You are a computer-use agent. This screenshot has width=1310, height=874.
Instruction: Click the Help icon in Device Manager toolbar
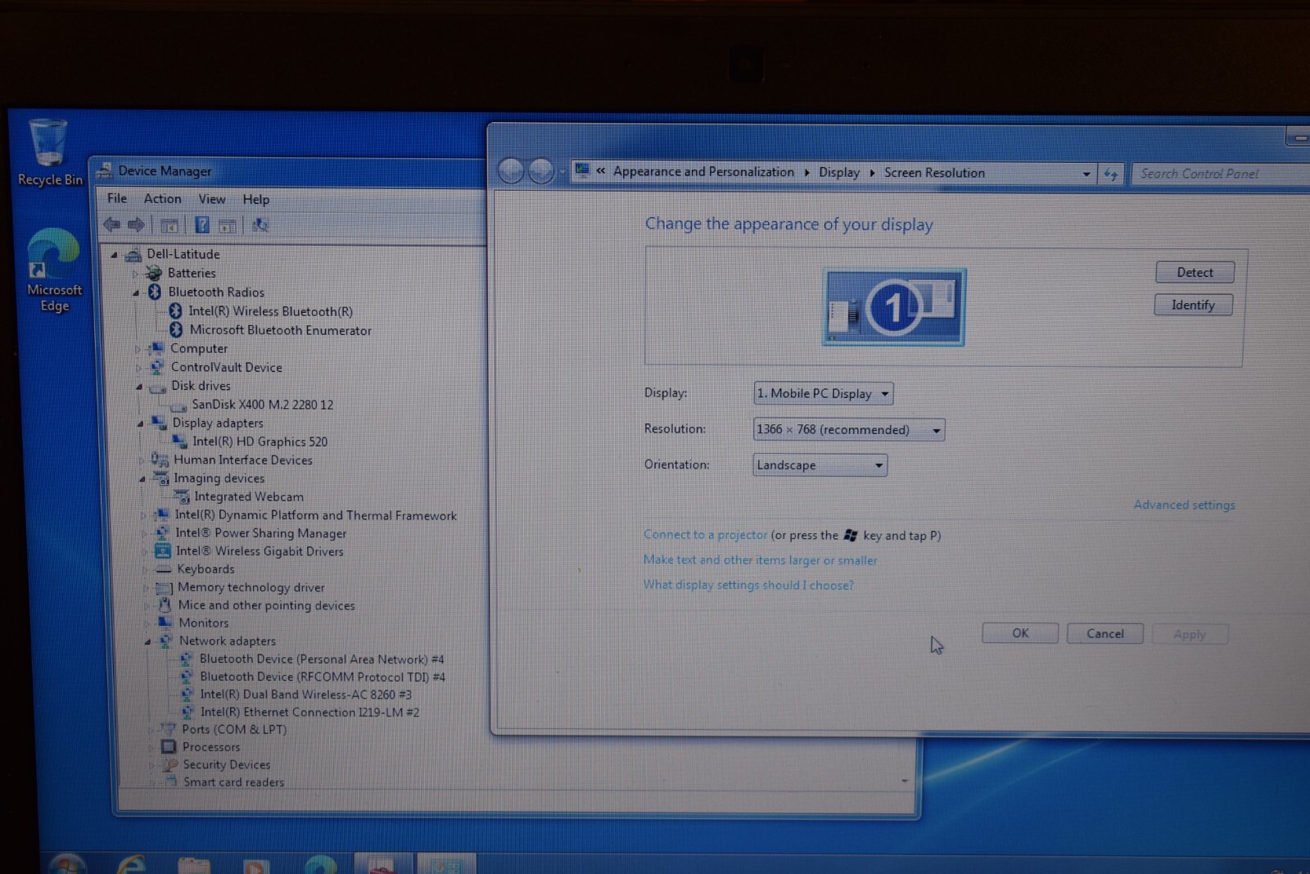click(201, 224)
